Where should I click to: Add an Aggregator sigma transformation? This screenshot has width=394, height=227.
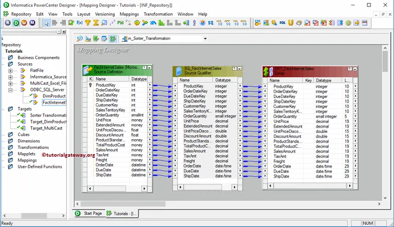point(96,23)
